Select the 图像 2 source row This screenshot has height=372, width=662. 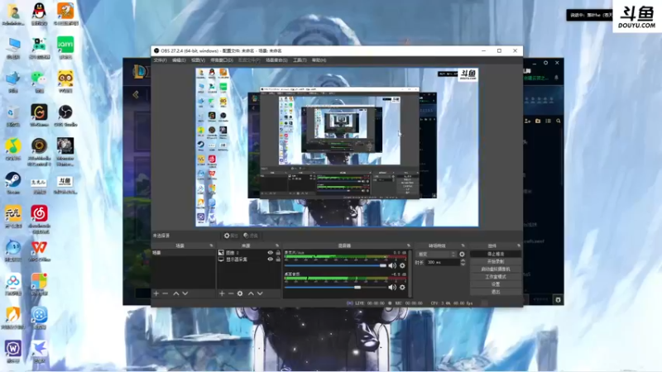(249, 253)
